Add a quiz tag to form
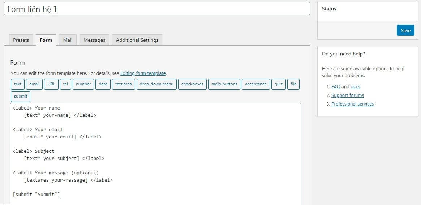Viewport: 421px width, 205px height. click(x=278, y=84)
